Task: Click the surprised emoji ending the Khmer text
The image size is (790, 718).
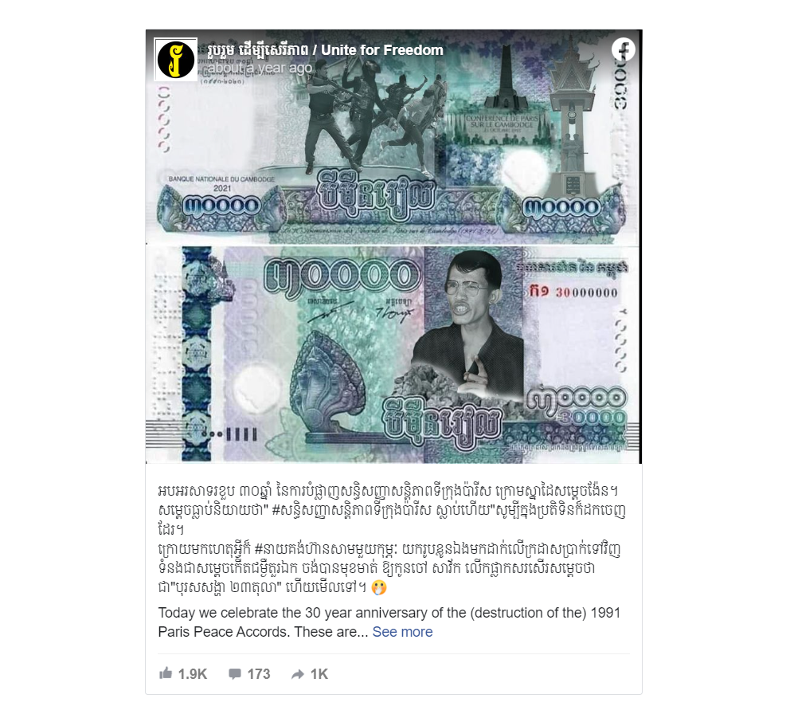Action: 379,587
